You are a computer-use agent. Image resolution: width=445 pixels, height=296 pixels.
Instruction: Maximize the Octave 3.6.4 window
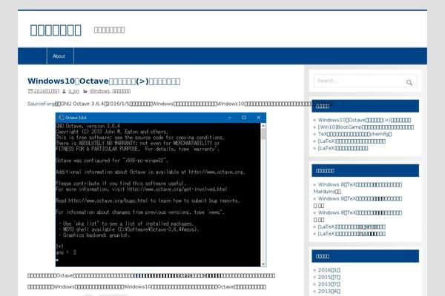pos(244,118)
